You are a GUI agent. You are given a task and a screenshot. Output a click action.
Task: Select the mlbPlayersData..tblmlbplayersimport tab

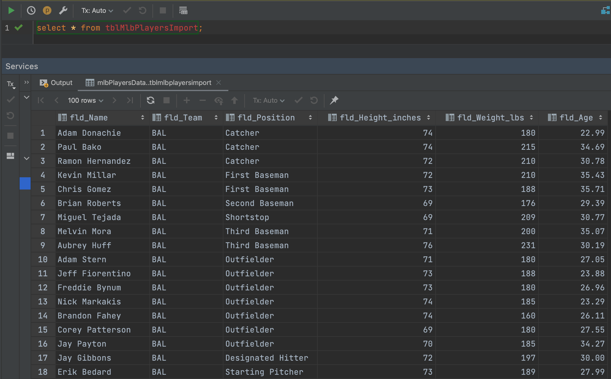[154, 83]
